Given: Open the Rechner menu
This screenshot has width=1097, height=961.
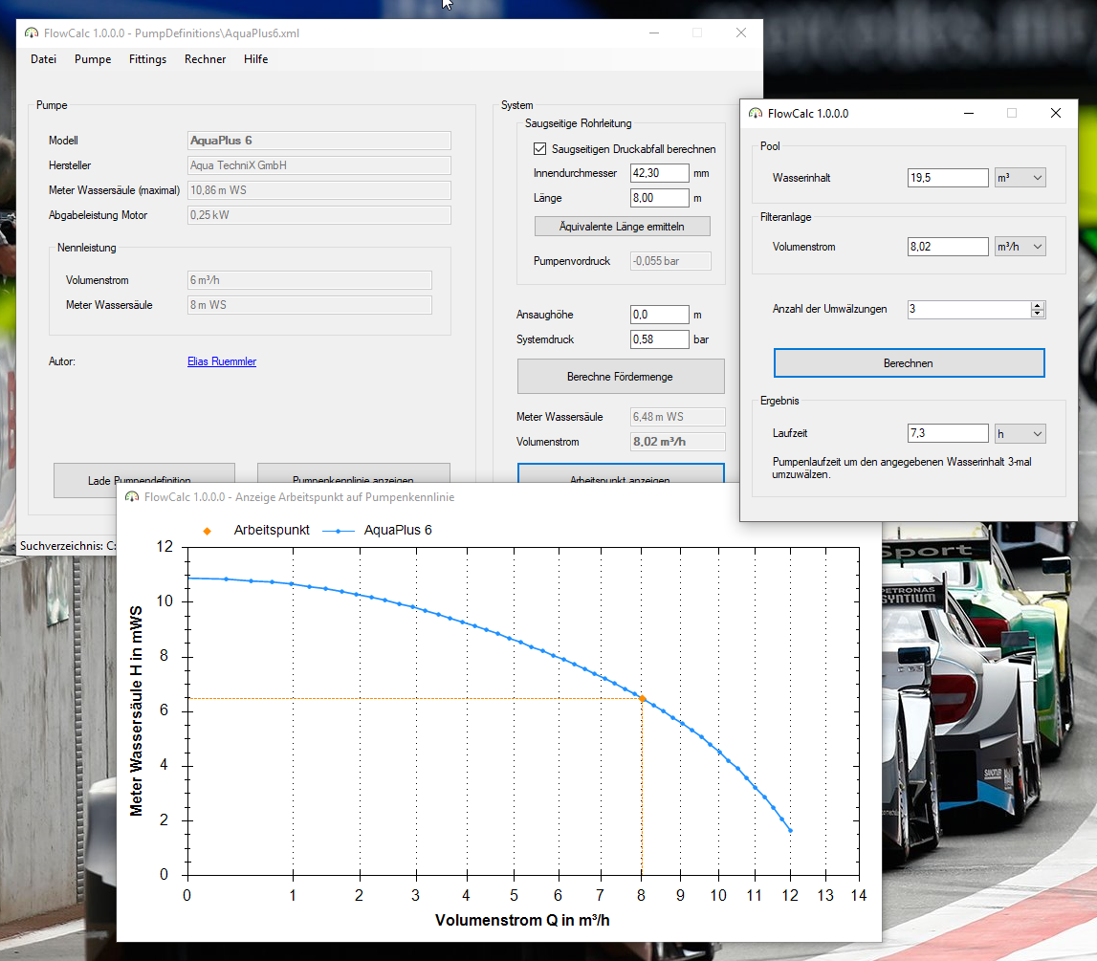Looking at the screenshot, I should 205,59.
